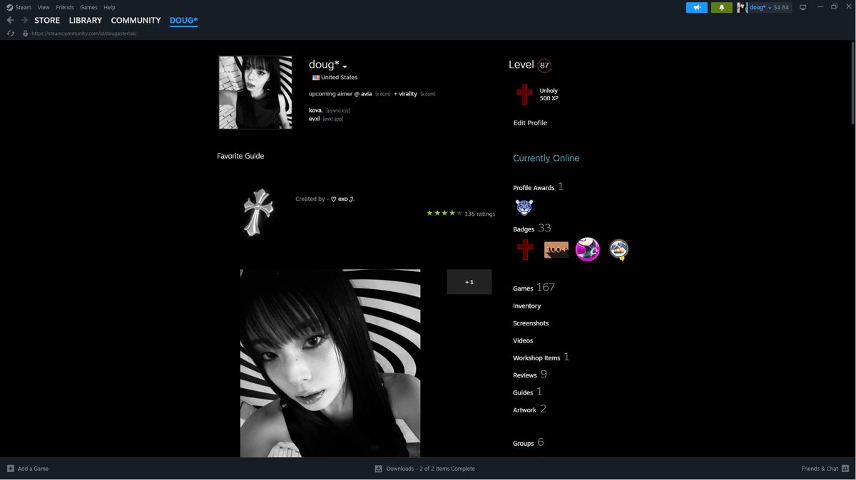Screen dimensions: 856x480
Task: Click the level 87 circle
Action: point(544,66)
